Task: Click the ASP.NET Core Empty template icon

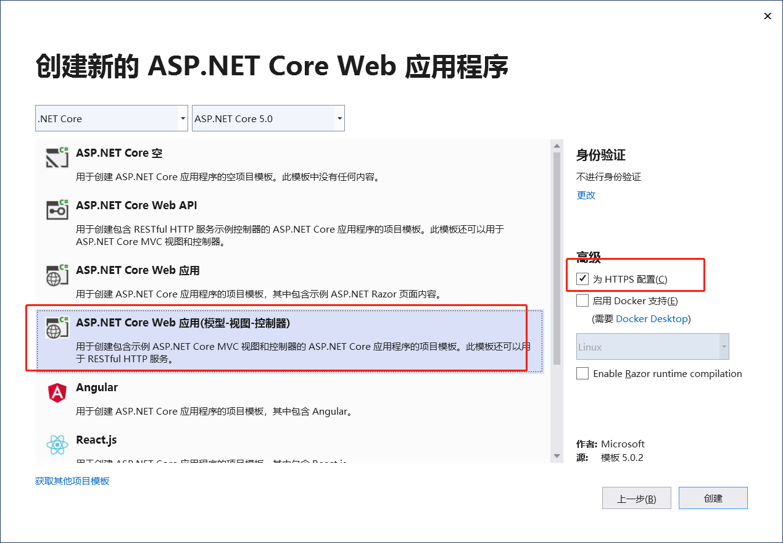Action: pyautogui.click(x=57, y=157)
